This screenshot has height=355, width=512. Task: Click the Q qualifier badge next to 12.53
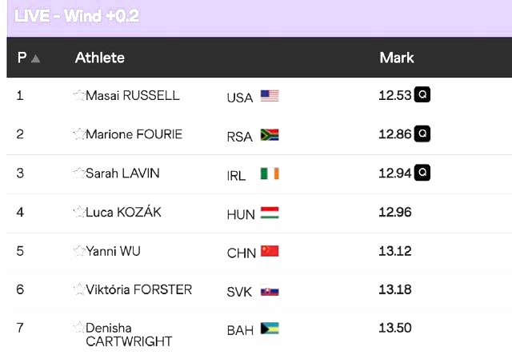(422, 94)
